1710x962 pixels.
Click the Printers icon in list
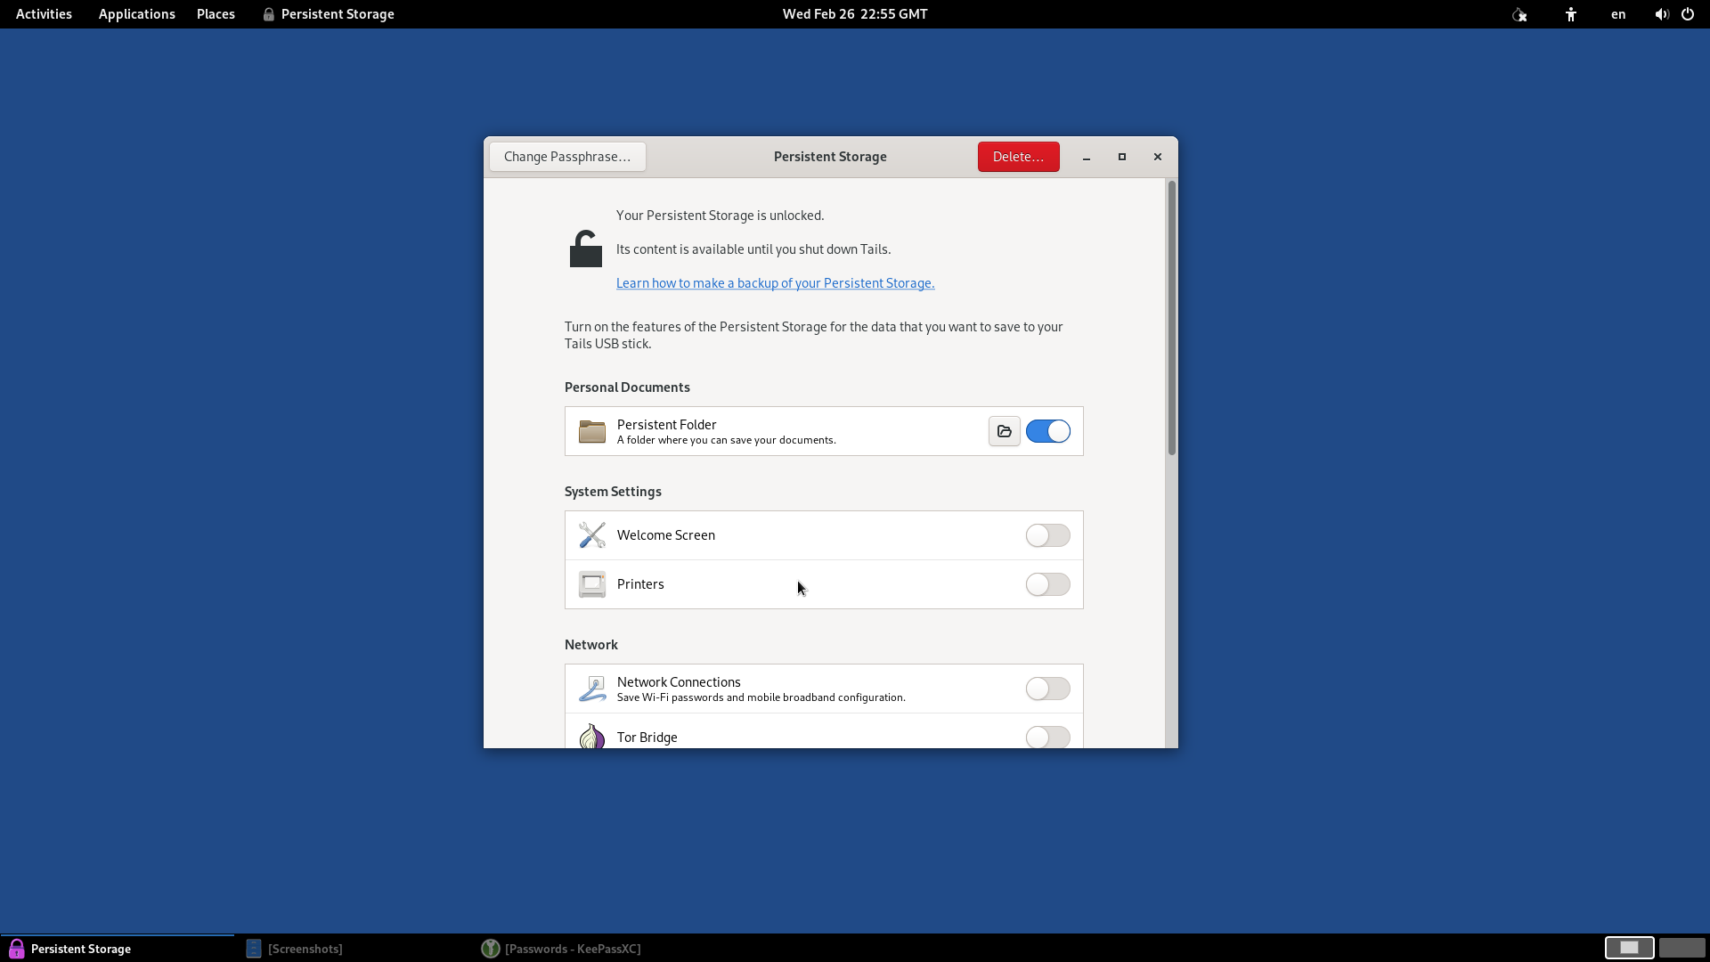tap(591, 584)
